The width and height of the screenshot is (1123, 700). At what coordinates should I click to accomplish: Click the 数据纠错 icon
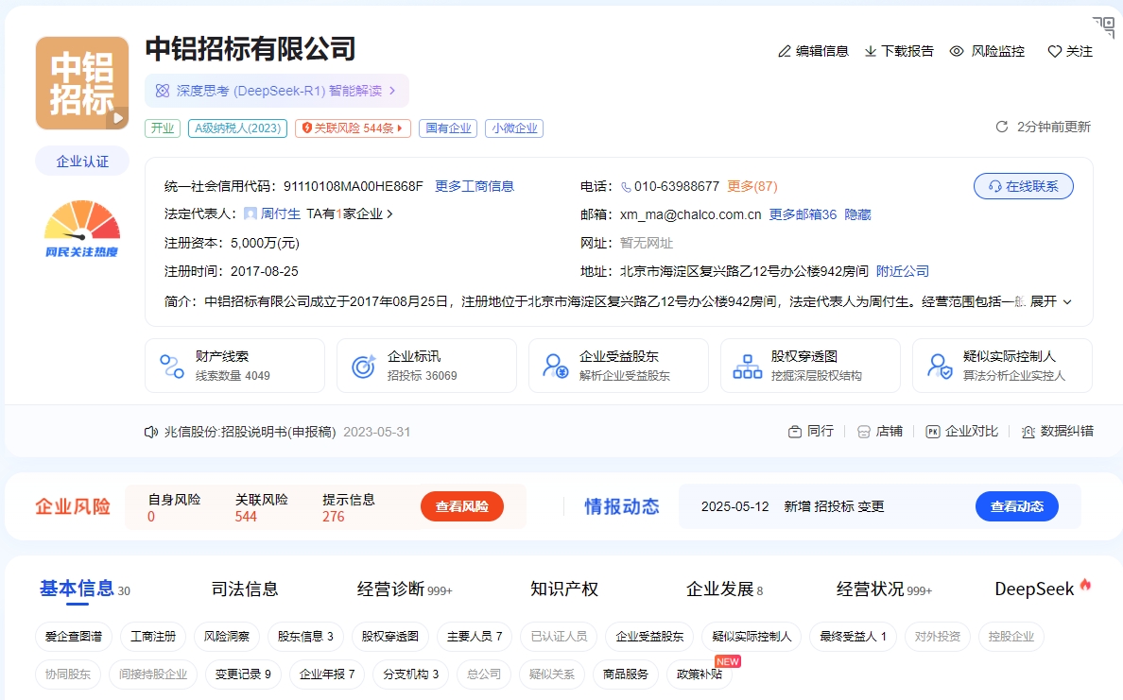tap(1028, 432)
